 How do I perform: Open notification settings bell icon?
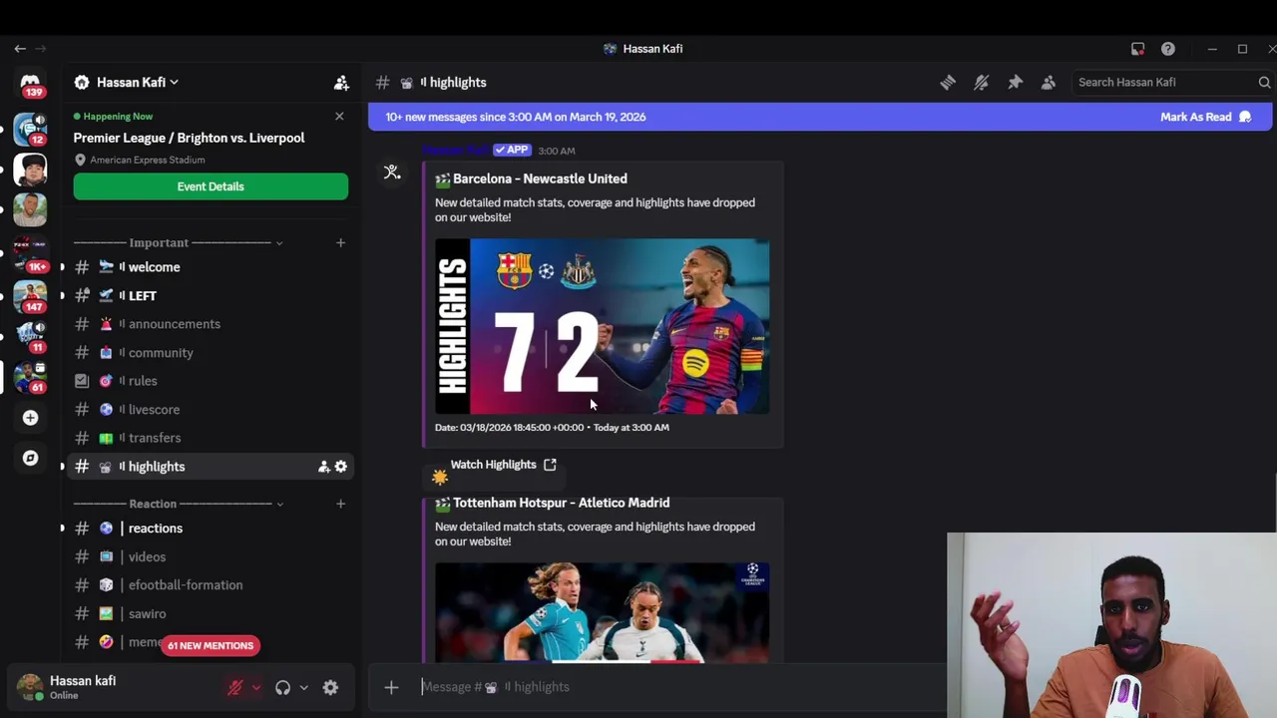pyautogui.click(x=982, y=83)
